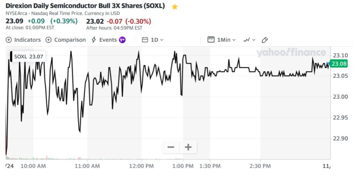Expand the 1Min interval dropdown
This screenshot has height=176, width=353.
[x=226, y=40]
